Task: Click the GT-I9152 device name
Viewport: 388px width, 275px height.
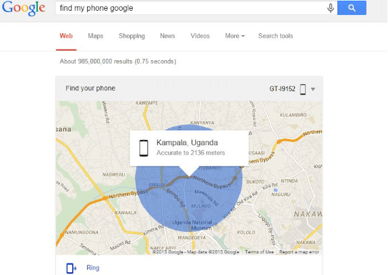Action: [x=282, y=89]
